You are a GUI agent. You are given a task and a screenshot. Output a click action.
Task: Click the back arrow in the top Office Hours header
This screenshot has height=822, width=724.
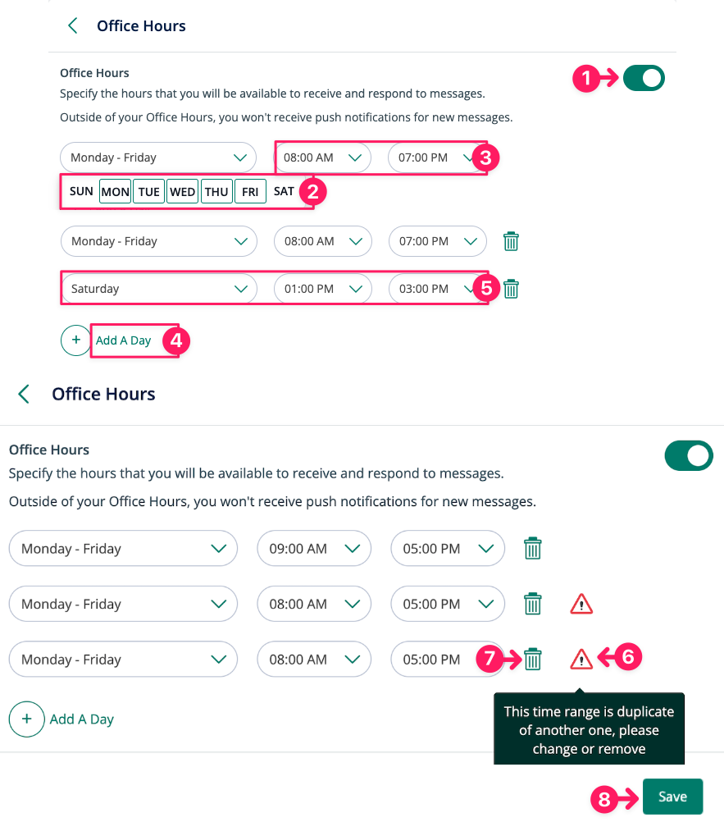[72, 26]
